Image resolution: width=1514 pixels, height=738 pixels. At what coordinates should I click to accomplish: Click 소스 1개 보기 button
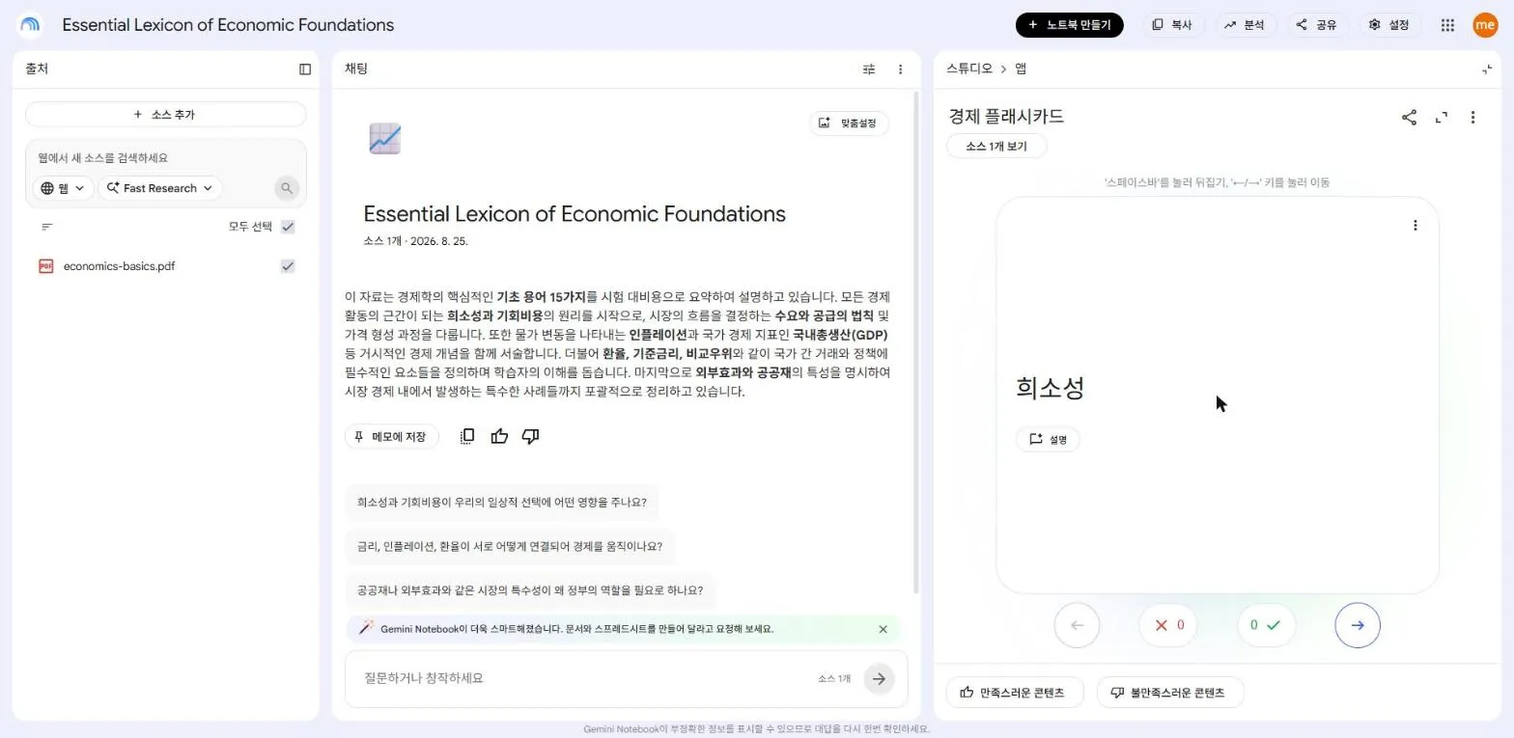pyautogui.click(x=996, y=147)
